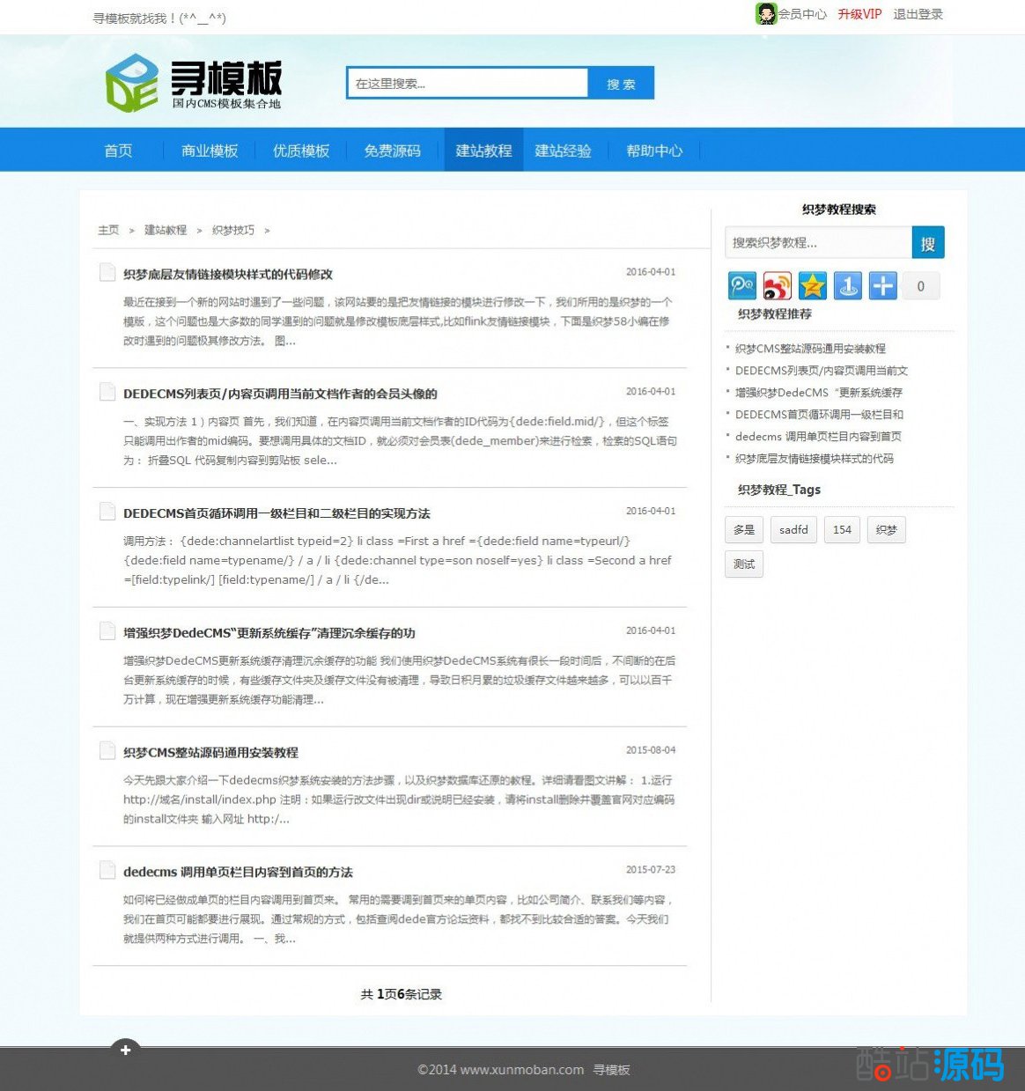Screen dimensions: 1025x1091
Task: Share to QZone yellow star icon
Action: 812,285
